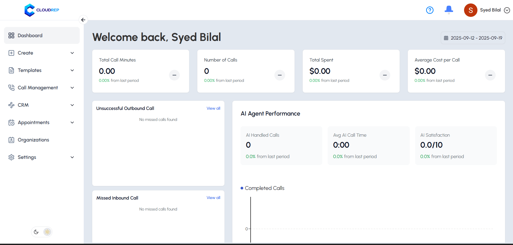This screenshot has width=513, height=245.
Task: Enable light mode with the sun icon
Action: click(x=47, y=232)
